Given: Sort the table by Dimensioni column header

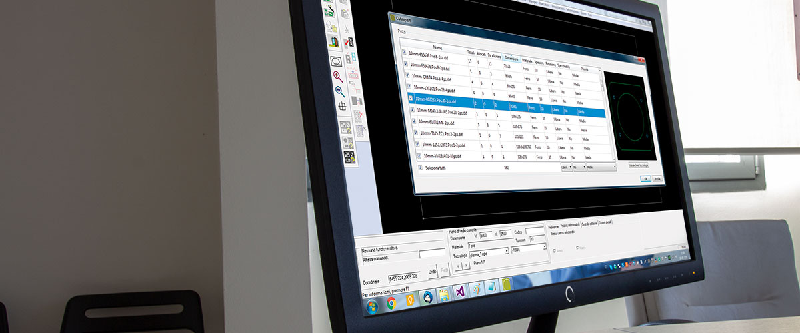Looking at the screenshot, I should tap(511, 57).
